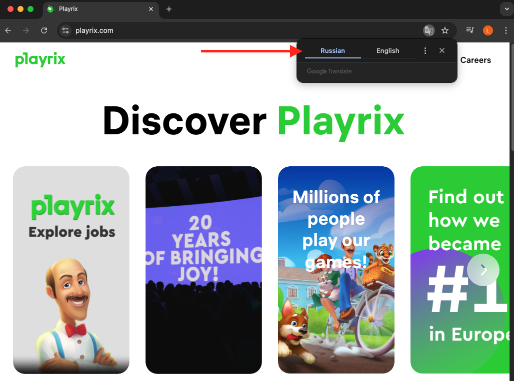
Task: Open the orange L profile avatar
Action: (x=488, y=30)
